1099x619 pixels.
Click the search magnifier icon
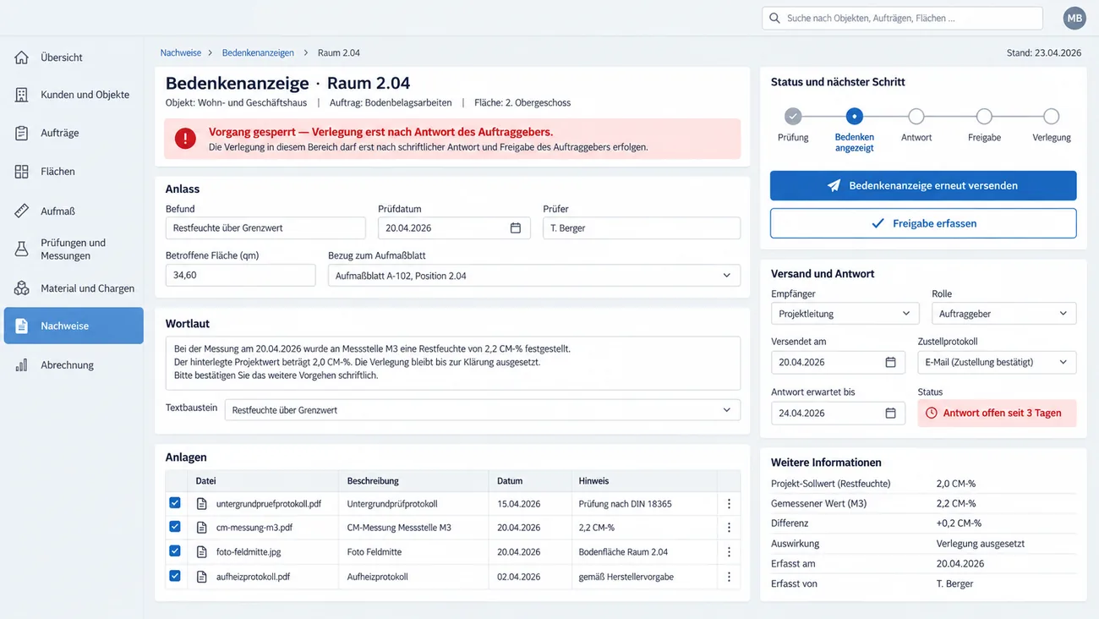point(774,18)
